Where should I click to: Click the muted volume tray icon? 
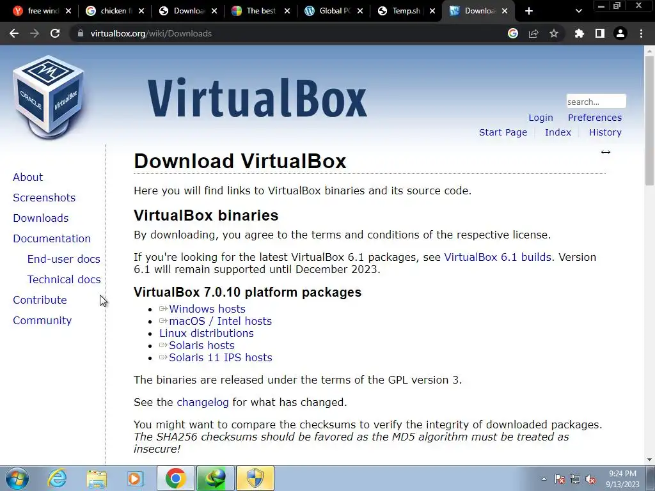pyautogui.click(x=590, y=479)
